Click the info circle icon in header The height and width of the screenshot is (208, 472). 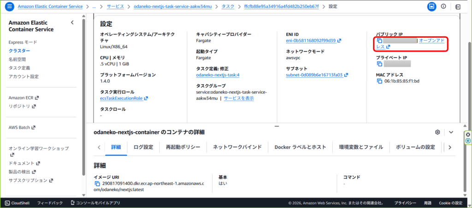(x=443, y=7)
